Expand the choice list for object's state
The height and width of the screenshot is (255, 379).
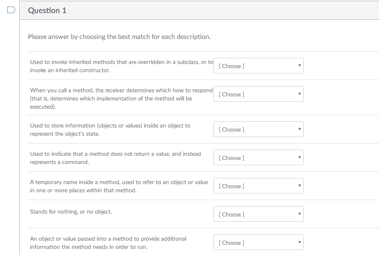tap(258, 129)
